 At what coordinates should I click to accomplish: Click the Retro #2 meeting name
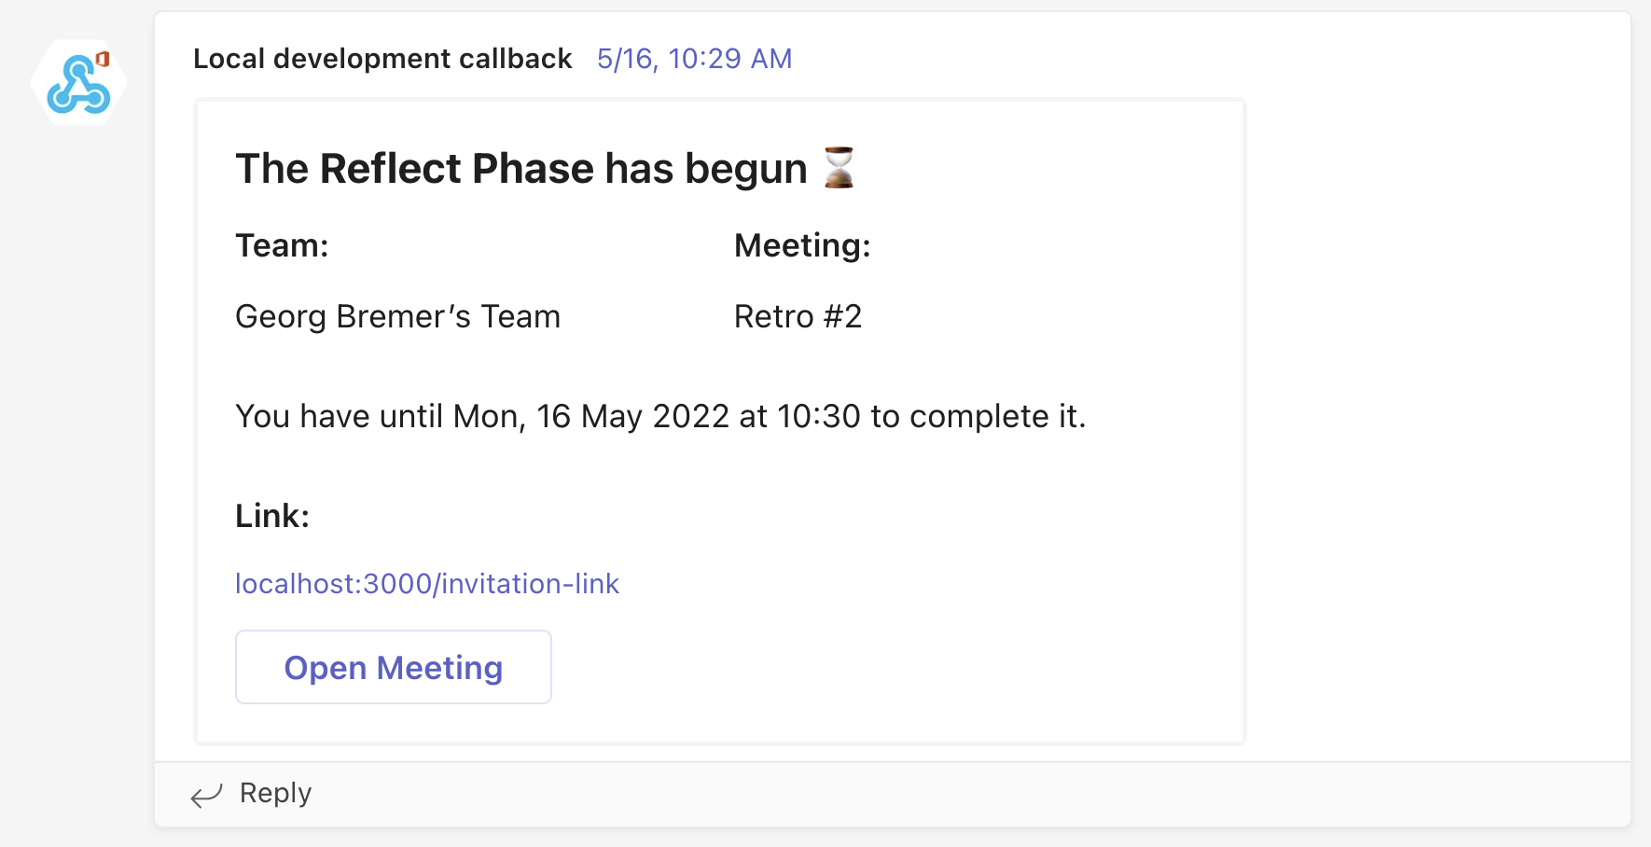point(798,317)
